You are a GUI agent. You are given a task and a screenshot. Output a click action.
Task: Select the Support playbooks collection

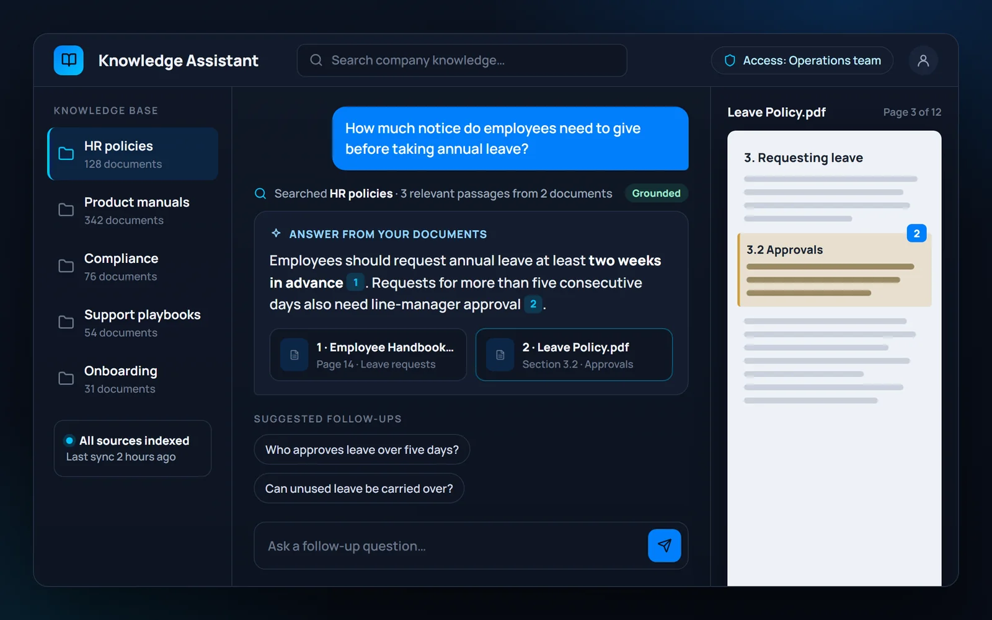pyautogui.click(x=133, y=322)
